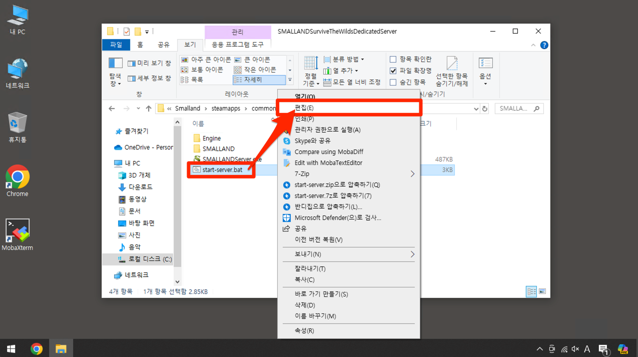Open the 네트워크 desktop icon
Image resolution: width=638 pixels, height=357 pixels.
pos(18,74)
